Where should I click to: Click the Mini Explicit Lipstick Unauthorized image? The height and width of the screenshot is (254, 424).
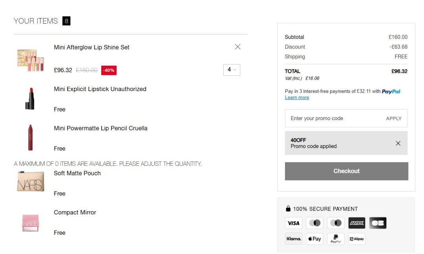point(30,98)
